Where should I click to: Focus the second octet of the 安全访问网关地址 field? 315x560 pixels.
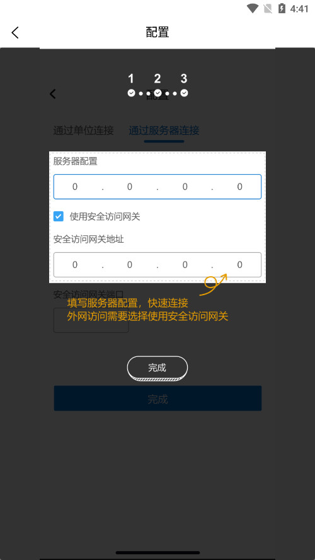[130, 265]
